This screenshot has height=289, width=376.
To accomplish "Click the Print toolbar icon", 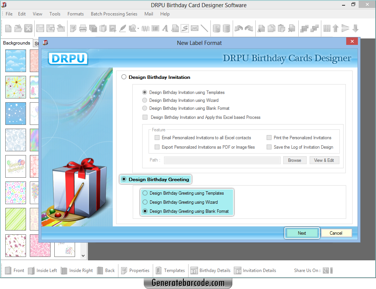I will pos(83,29).
